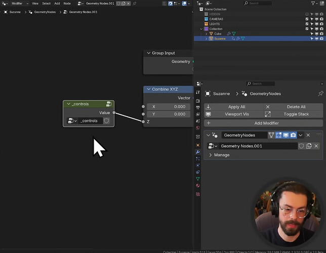Unlink node tree in node editor header
This screenshot has height=253, width=326.
(129, 4)
